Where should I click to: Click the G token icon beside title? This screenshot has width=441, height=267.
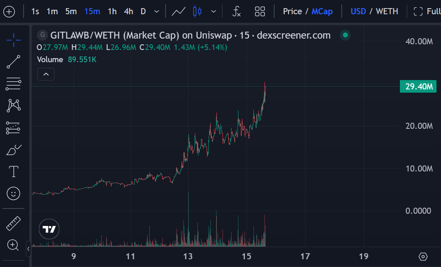pyautogui.click(x=42, y=35)
